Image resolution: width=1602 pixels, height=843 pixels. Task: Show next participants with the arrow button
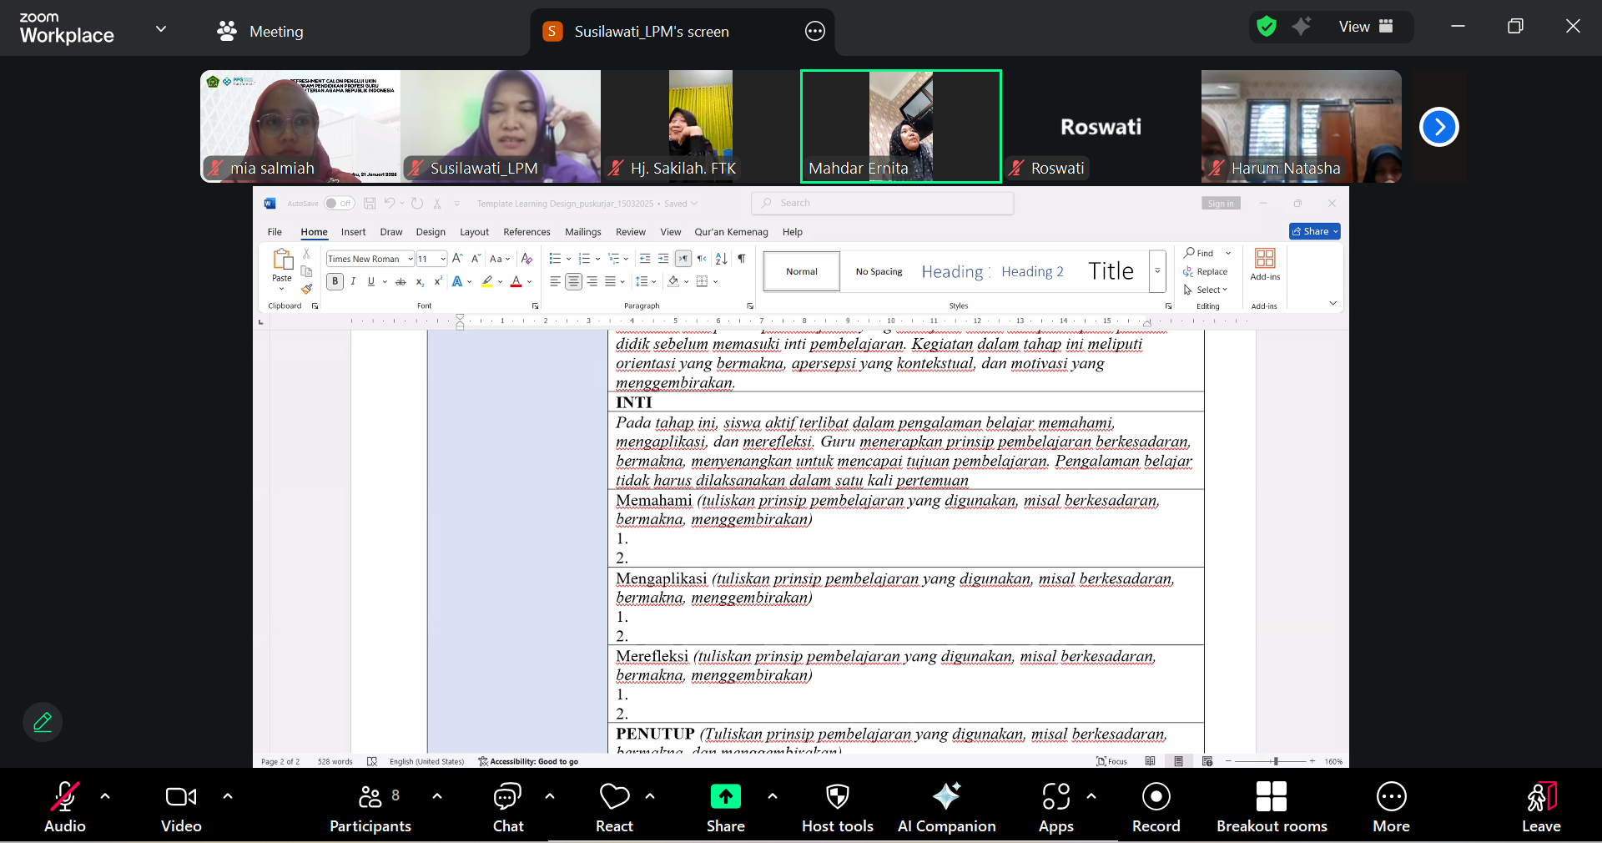[1438, 127]
